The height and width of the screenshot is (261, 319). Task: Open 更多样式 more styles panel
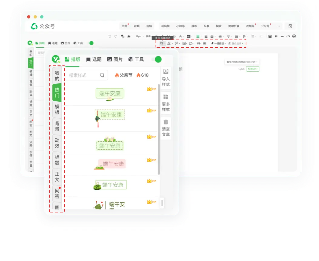pos(166,97)
